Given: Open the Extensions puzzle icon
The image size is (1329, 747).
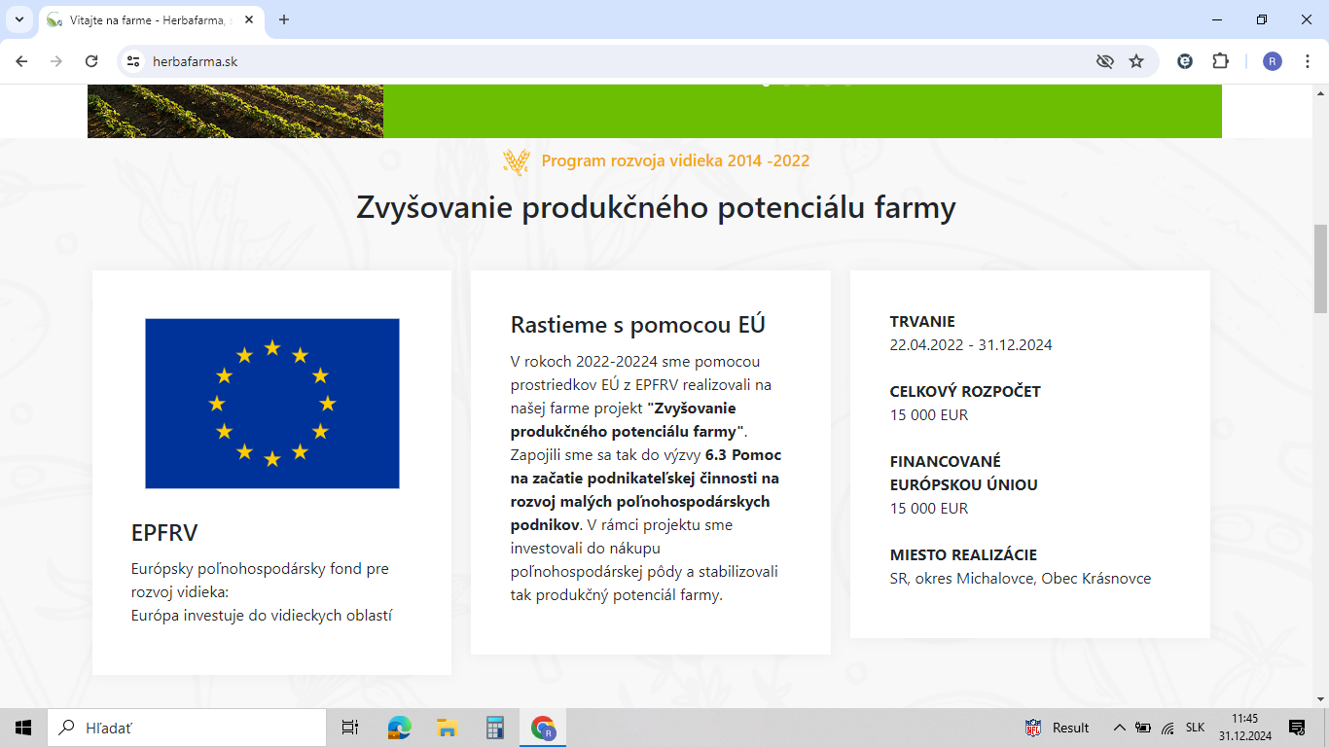Looking at the screenshot, I should 1220,61.
